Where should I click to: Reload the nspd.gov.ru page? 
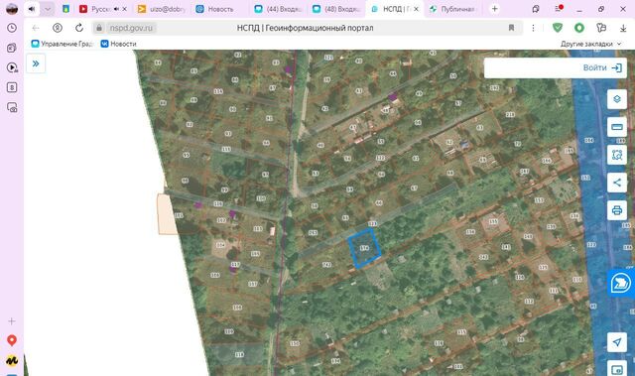pyautogui.click(x=79, y=28)
